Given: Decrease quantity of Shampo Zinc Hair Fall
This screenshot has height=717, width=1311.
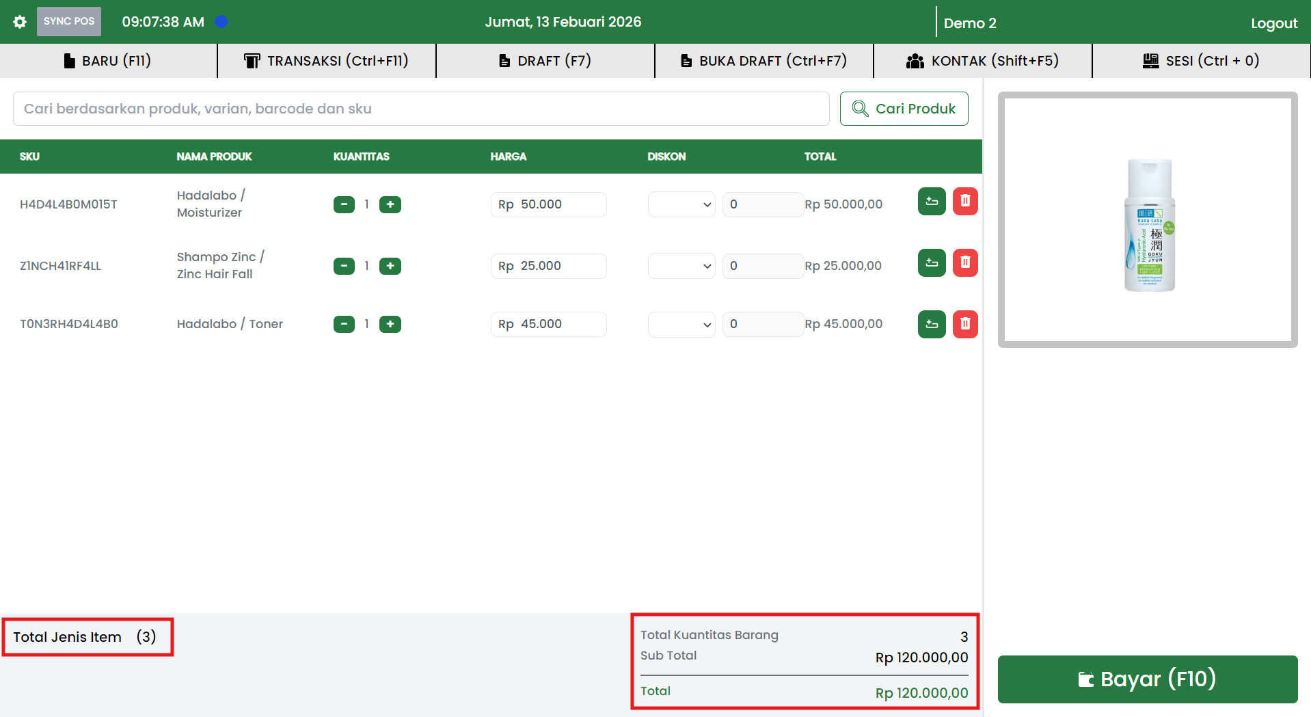Looking at the screenshot, I should point(344,266).
